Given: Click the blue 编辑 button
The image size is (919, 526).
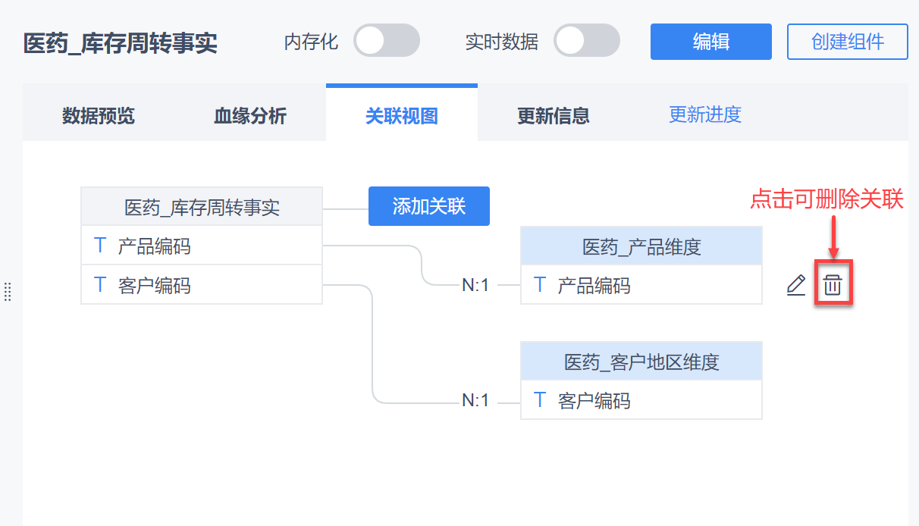Looking at the screenshot, I should click(x=710, y=41).
